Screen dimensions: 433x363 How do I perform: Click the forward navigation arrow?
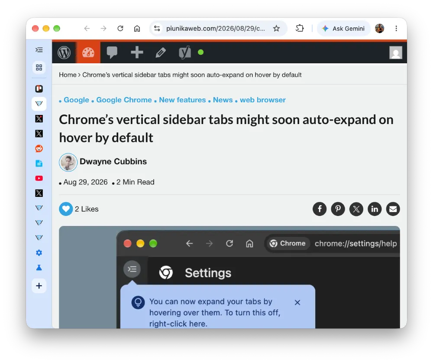click(x=103, y=28)
